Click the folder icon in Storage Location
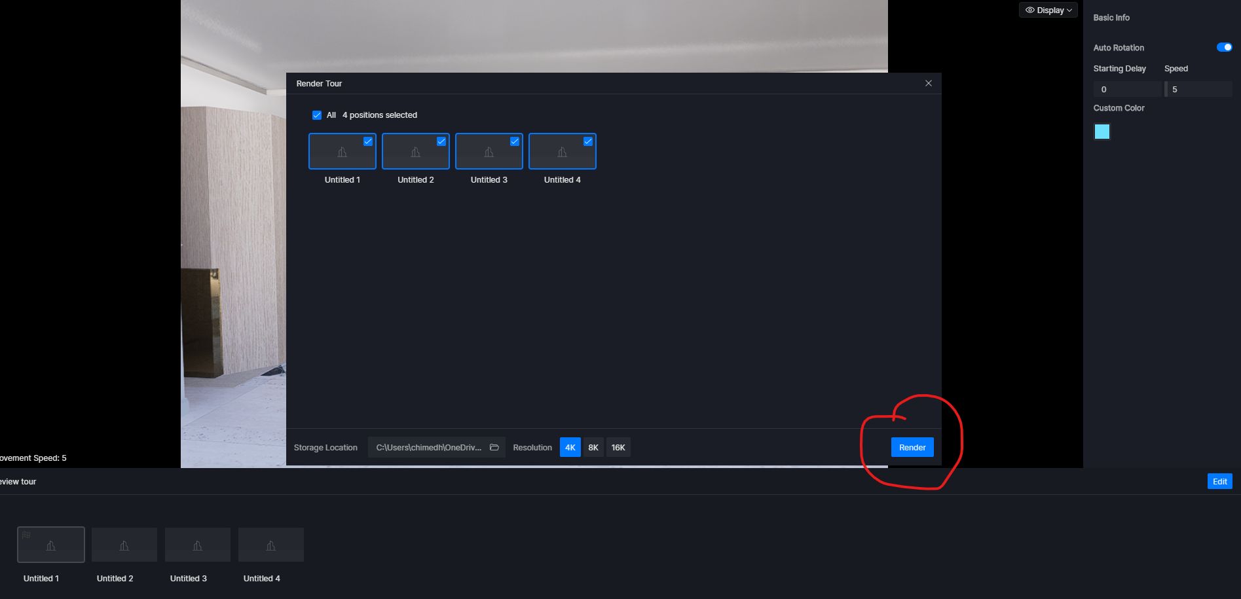Screen dimensions: 1241x599 (x=494, y=448)
